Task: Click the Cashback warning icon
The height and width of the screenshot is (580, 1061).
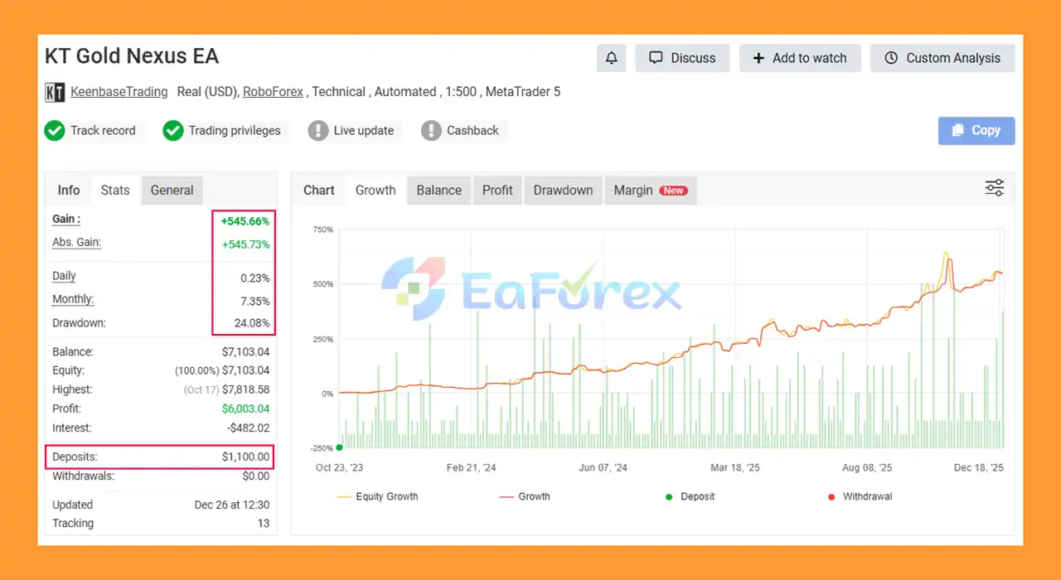Action: pyautogui.click(x=431, y=131)
